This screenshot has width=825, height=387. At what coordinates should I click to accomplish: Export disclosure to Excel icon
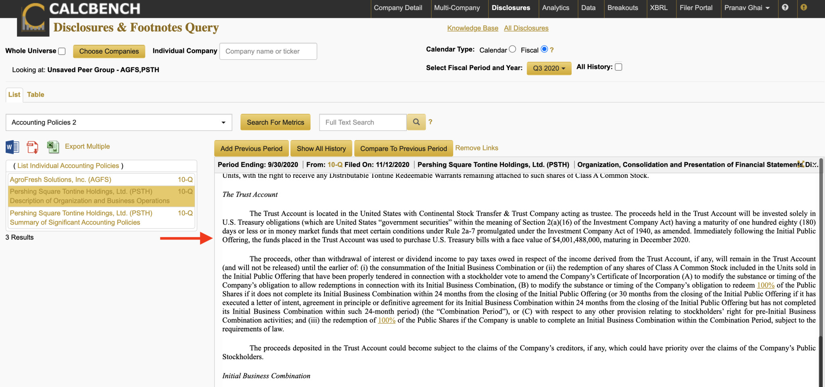(53, 147)
